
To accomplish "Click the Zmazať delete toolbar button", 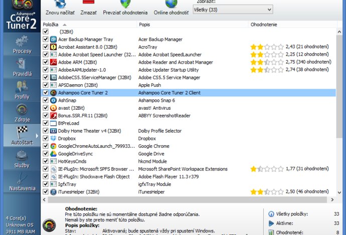I will [88, 8].
